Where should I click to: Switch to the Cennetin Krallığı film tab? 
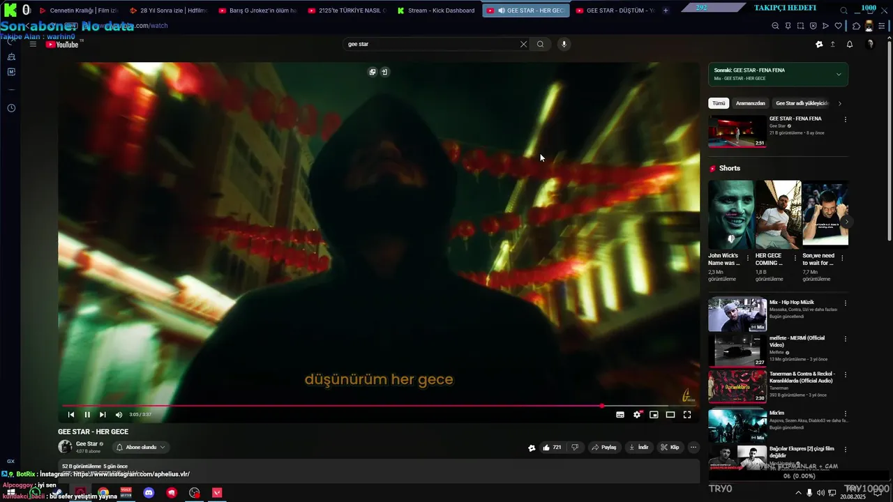click(78, 10)
